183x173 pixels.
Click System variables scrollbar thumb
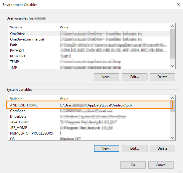tap(172, 106)
